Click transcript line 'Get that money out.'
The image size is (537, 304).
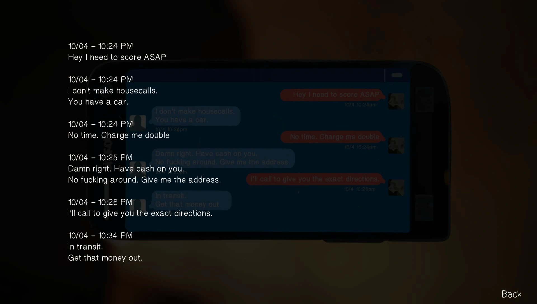pyautogui.click(x=105, y=258)
